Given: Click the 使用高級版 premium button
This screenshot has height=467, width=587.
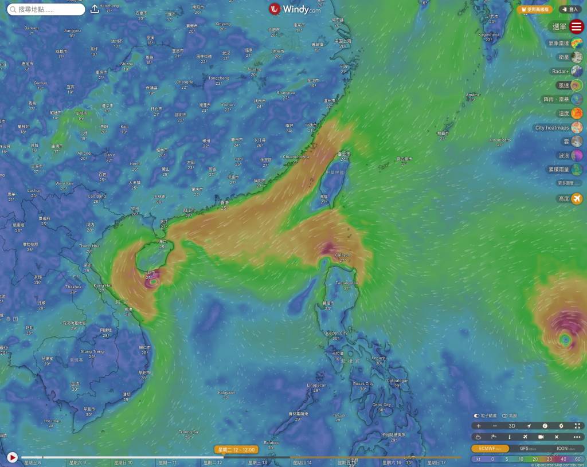Looking at the screenshot, I should coord(534,10).
